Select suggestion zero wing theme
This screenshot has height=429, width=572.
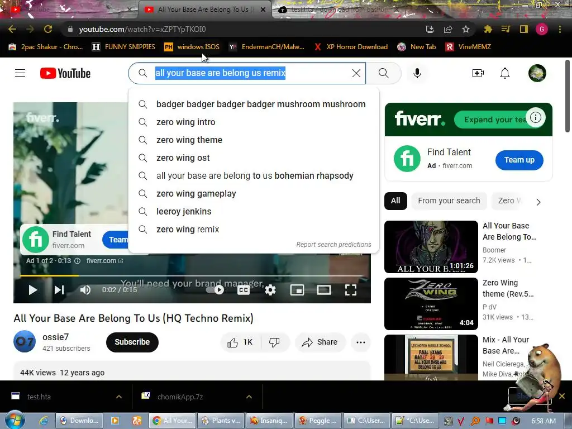(254, 140)
